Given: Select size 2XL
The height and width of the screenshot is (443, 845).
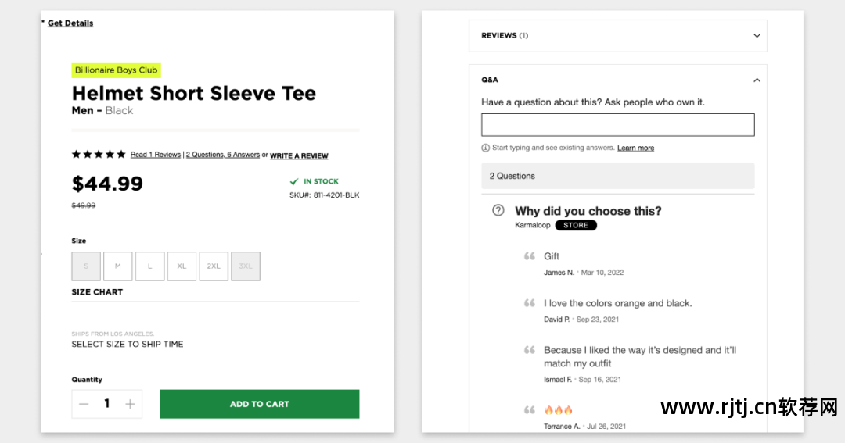Looking at the screenshot, I should coord(214,266).
